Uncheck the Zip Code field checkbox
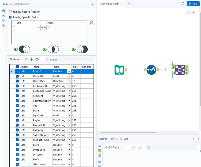201x167 pixels. 17,115
